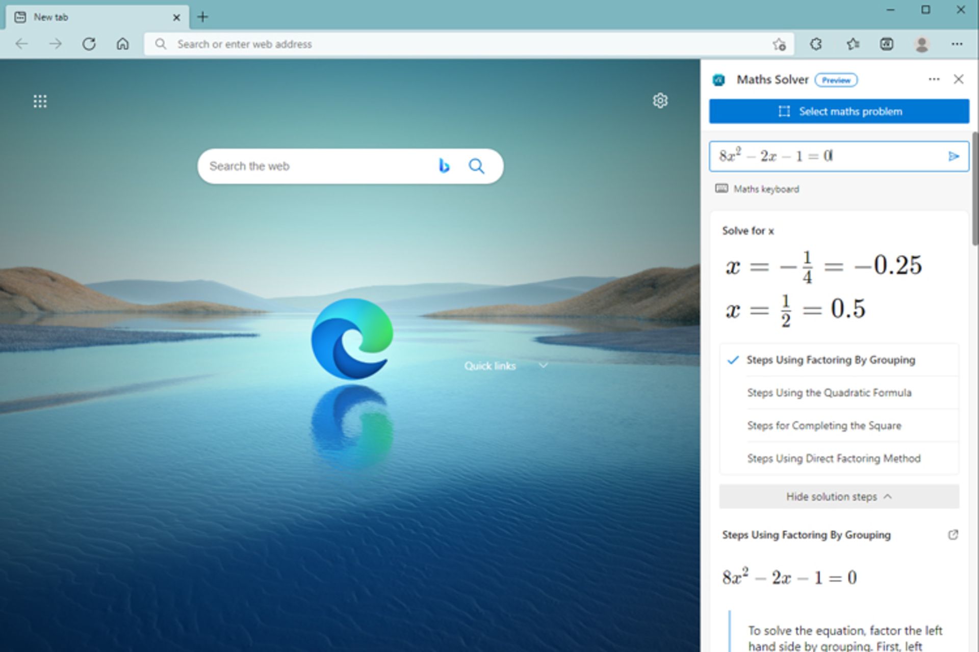Open the Favorites list icon
979x652 pixels.
[853, 44]
